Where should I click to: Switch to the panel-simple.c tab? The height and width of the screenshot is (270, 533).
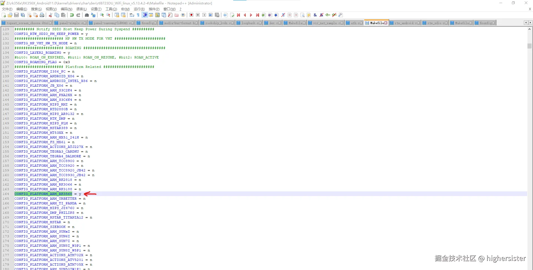tap(71, 23)
